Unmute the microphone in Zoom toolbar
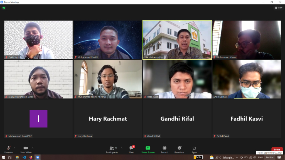This screenshot has height=160, width=285. 9,148
